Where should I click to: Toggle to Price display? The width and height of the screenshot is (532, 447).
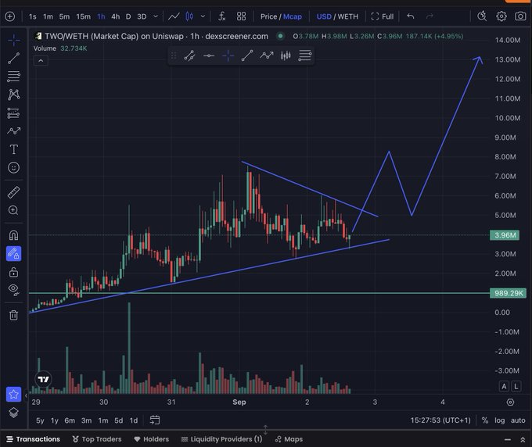(268, 16)
